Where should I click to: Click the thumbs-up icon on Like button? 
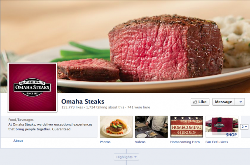click(195, 102)
